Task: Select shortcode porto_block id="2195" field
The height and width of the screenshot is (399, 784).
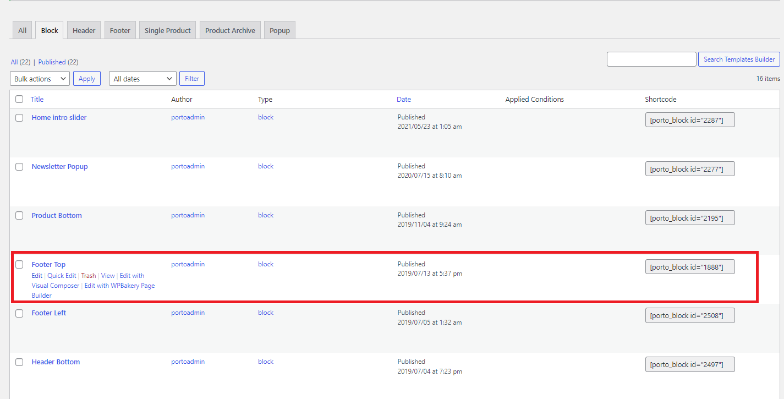Action: tap(690, 218)
